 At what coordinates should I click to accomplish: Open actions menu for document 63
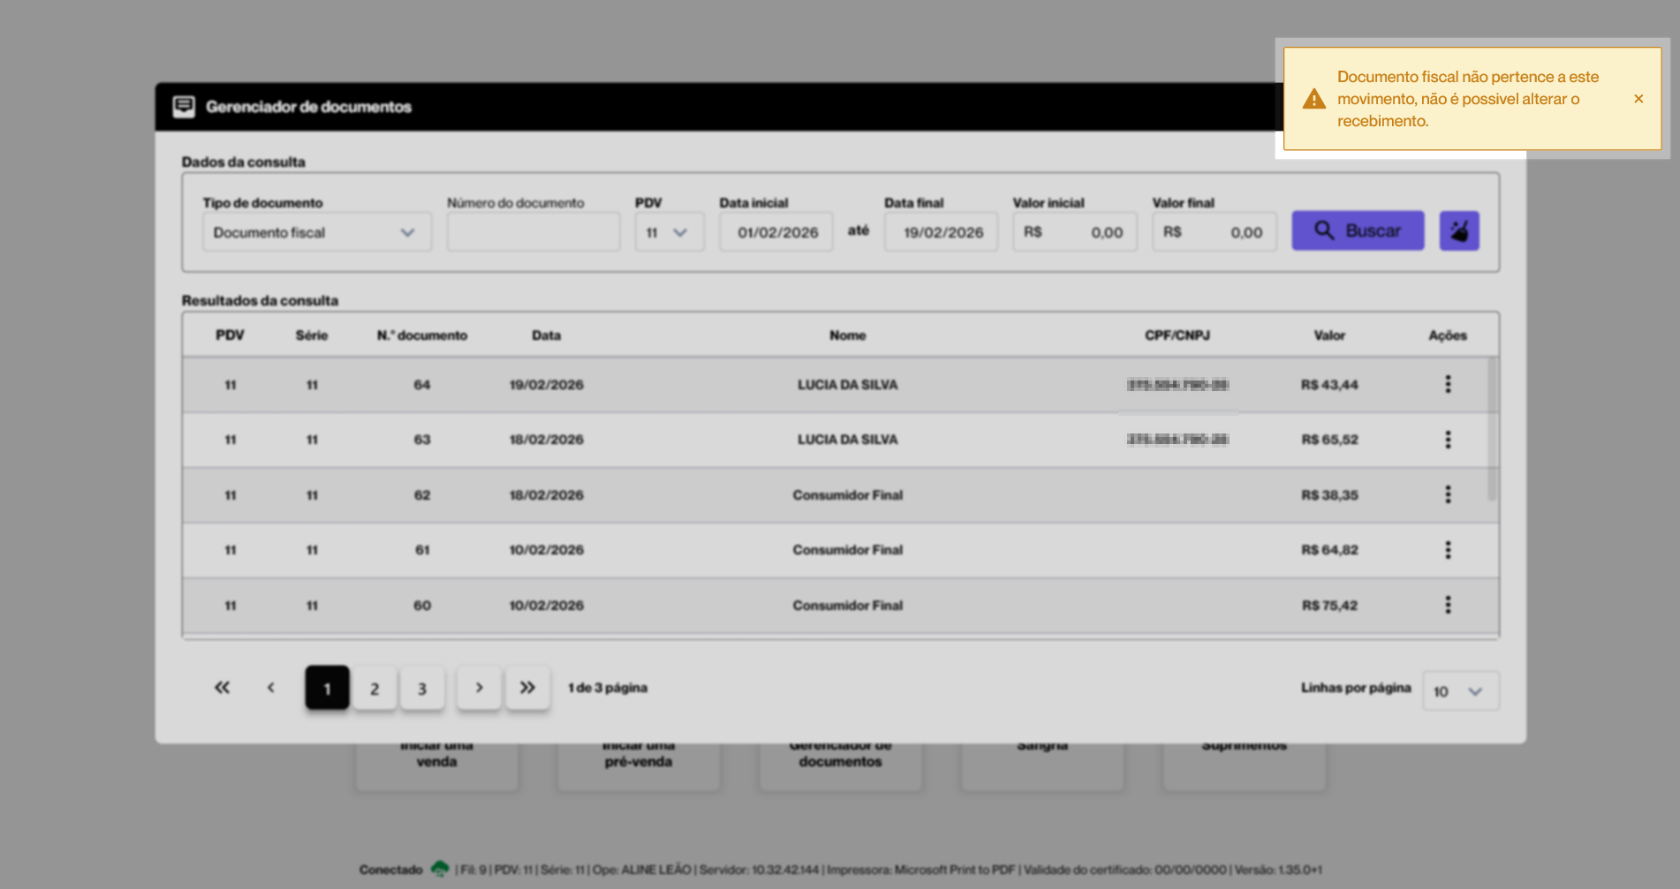pos(1448,440)
